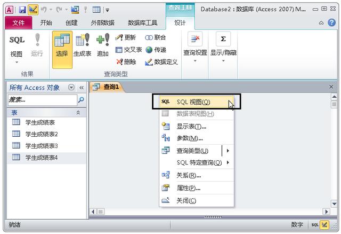Select table 学生成绩表3

(x=47, y=145)
